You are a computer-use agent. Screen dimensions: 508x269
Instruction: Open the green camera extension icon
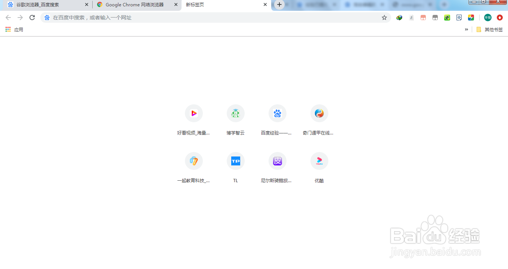[447, 18]
